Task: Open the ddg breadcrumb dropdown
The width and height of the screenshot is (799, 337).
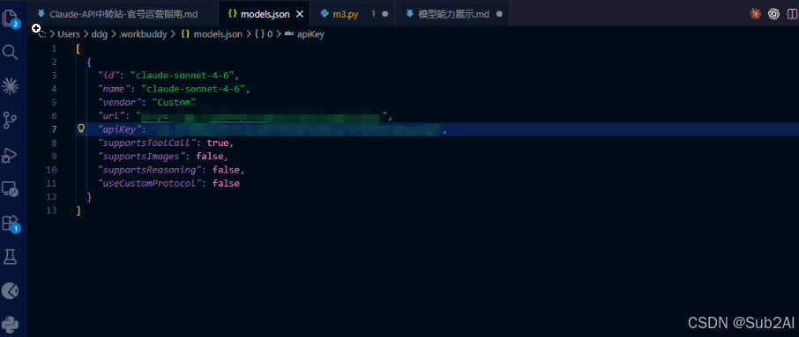Action: point(99,34)
